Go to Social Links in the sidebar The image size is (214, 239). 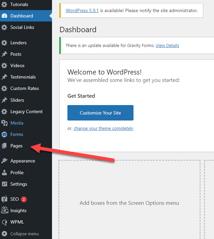pyautogui.click(x=26, y=27)
